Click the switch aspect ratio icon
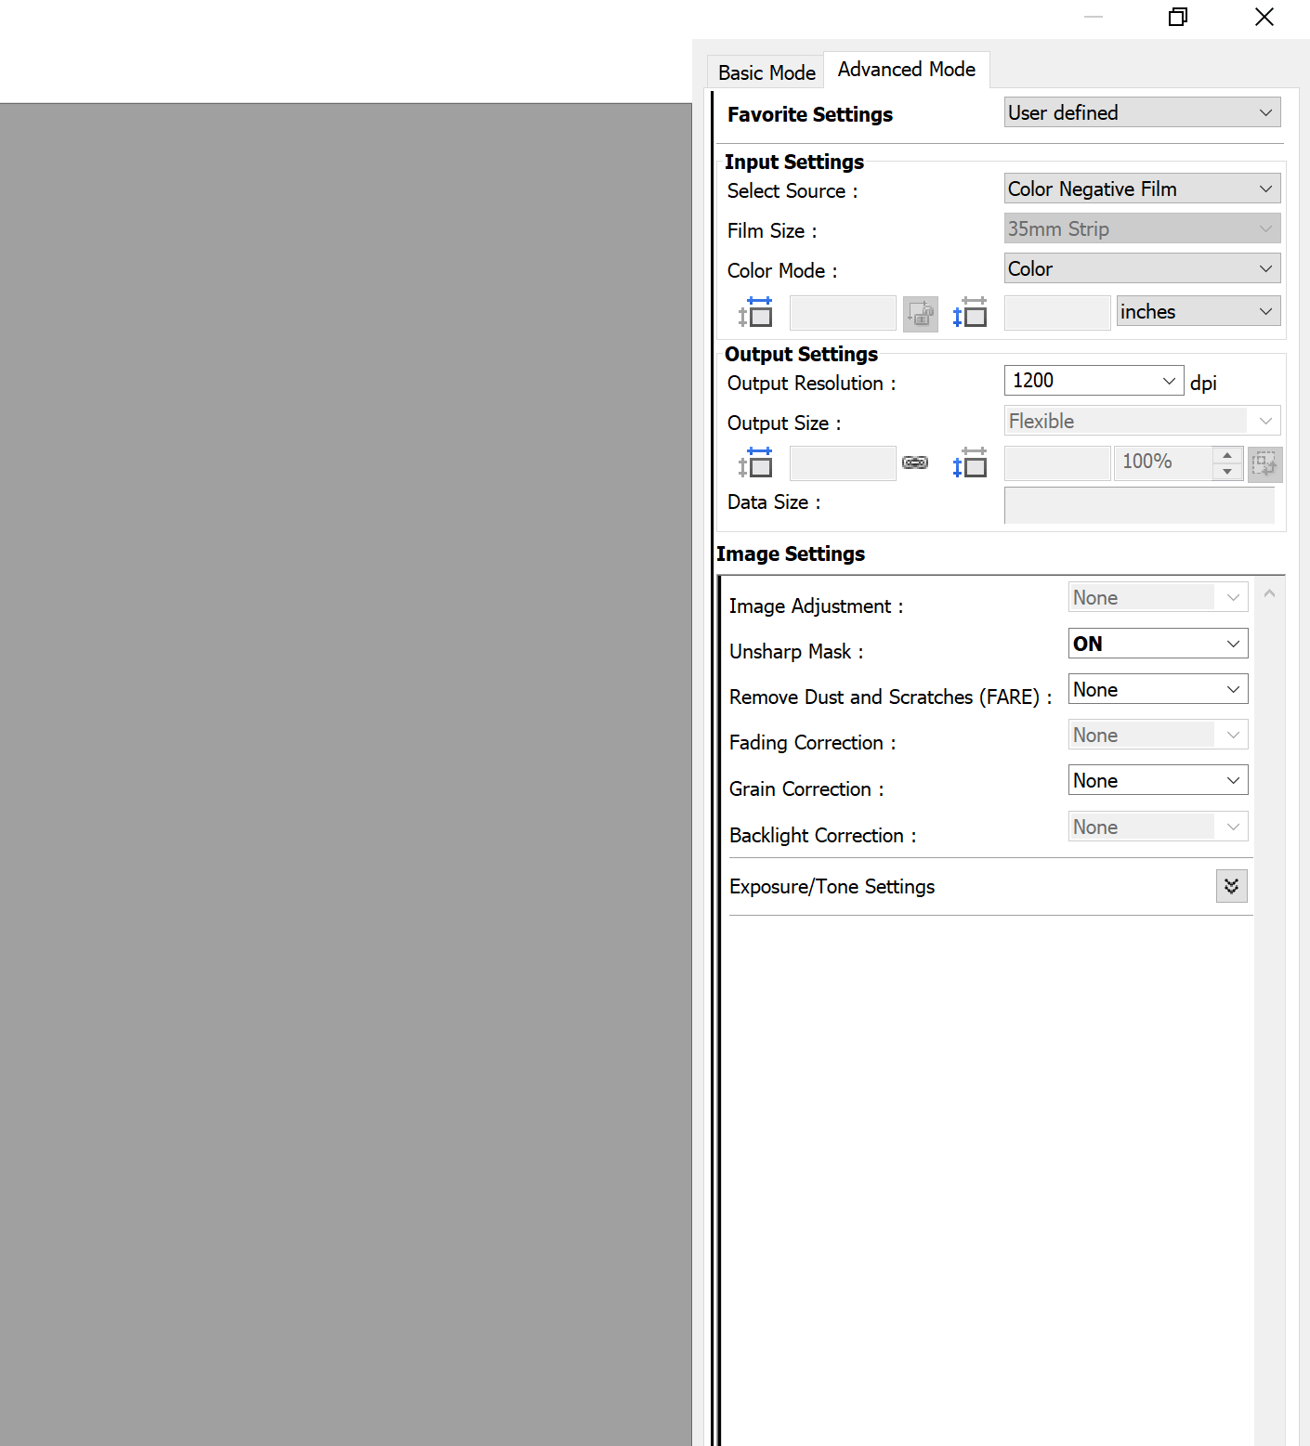 (x=920, y=313)
